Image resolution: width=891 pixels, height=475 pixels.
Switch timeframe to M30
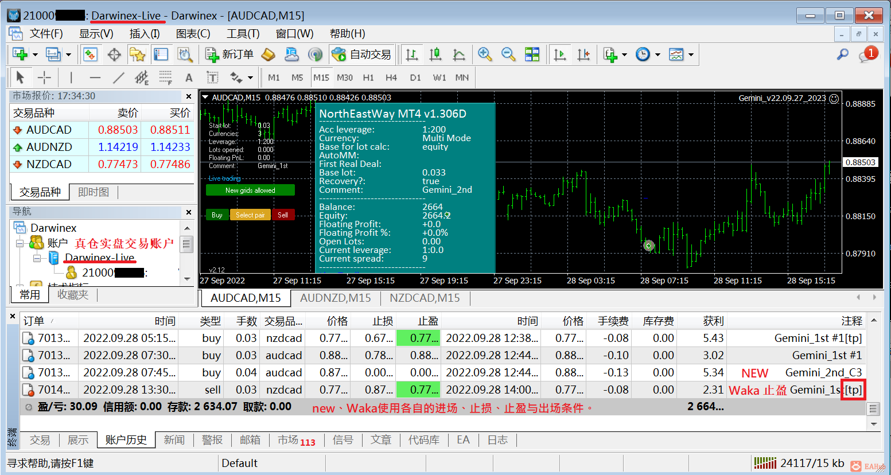point(345,77)
